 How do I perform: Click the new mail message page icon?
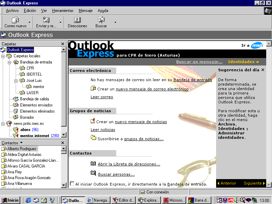[93, 88]
